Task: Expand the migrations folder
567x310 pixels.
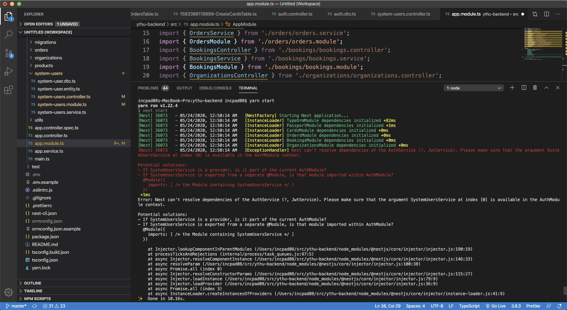Action: [74, 42]
